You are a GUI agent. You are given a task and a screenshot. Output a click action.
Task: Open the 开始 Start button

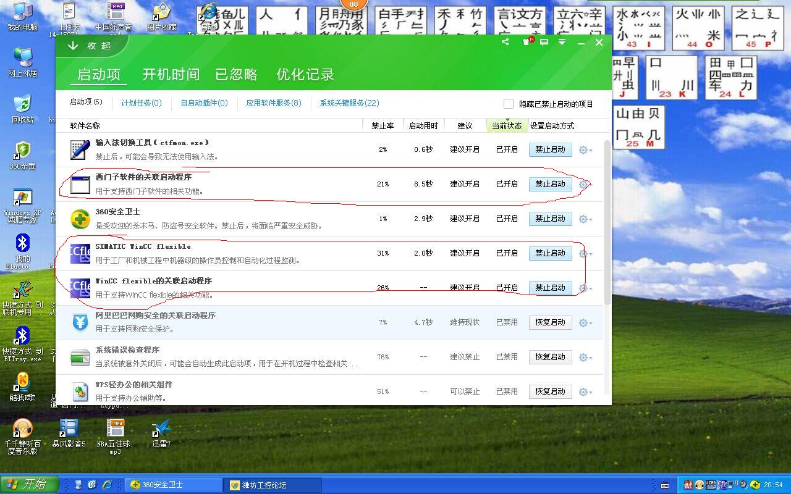(x=30, y=485)
